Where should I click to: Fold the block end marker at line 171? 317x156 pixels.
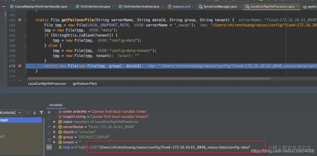click(x=25, y=61)
